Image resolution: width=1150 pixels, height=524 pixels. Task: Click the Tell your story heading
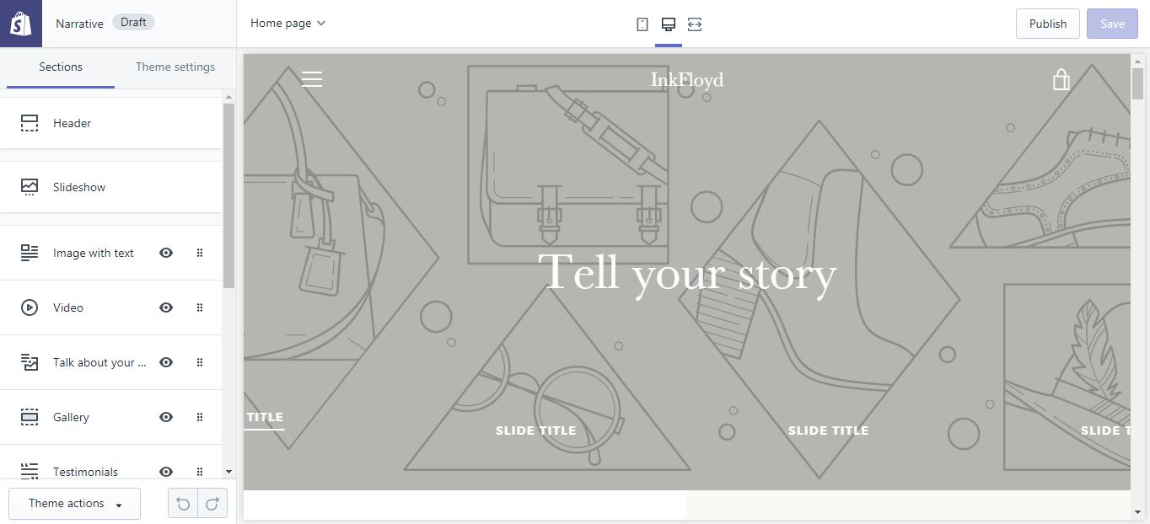tap(687, 274)
